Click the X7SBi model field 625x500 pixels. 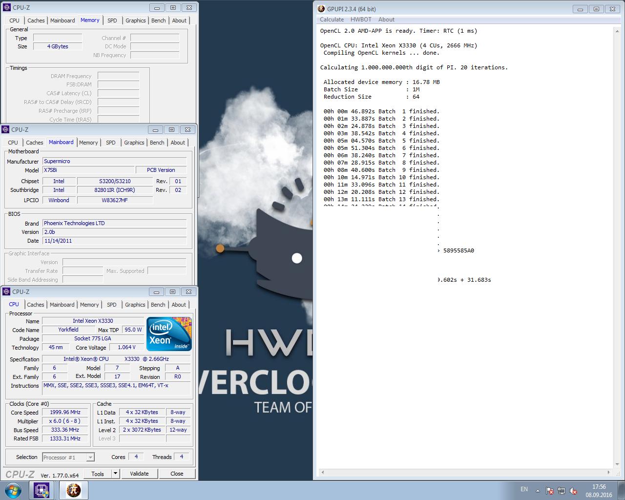(88, 170)
